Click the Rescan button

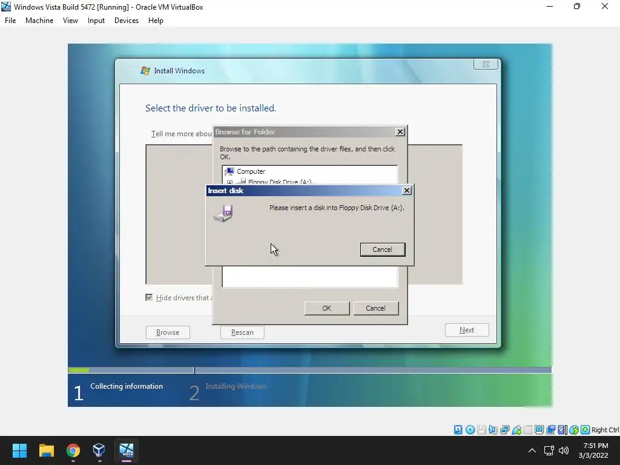pos(242,332)
